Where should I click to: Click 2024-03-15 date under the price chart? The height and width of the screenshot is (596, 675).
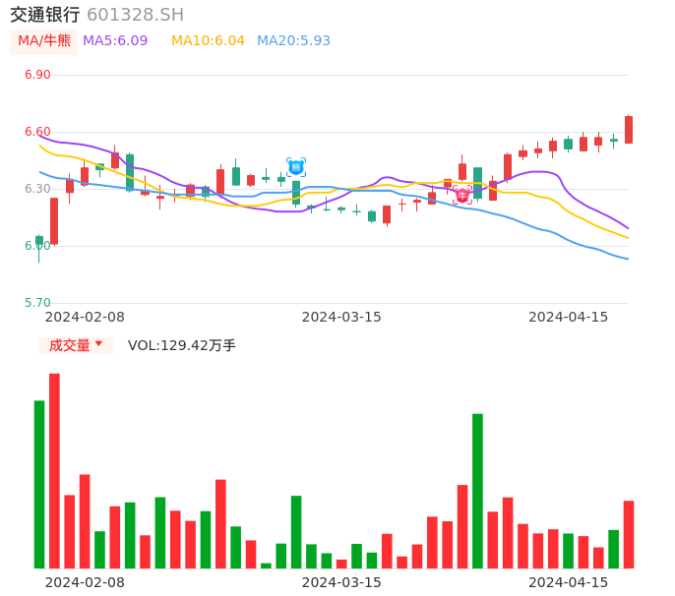[341, 317]
